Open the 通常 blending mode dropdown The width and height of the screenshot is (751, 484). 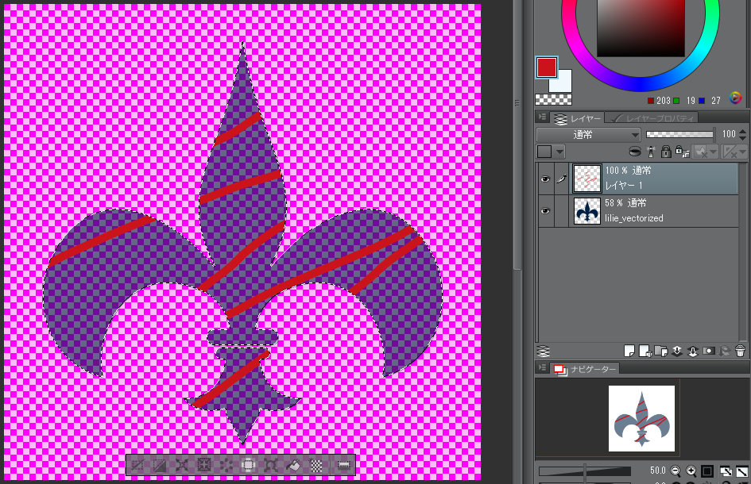coord(589,135)
